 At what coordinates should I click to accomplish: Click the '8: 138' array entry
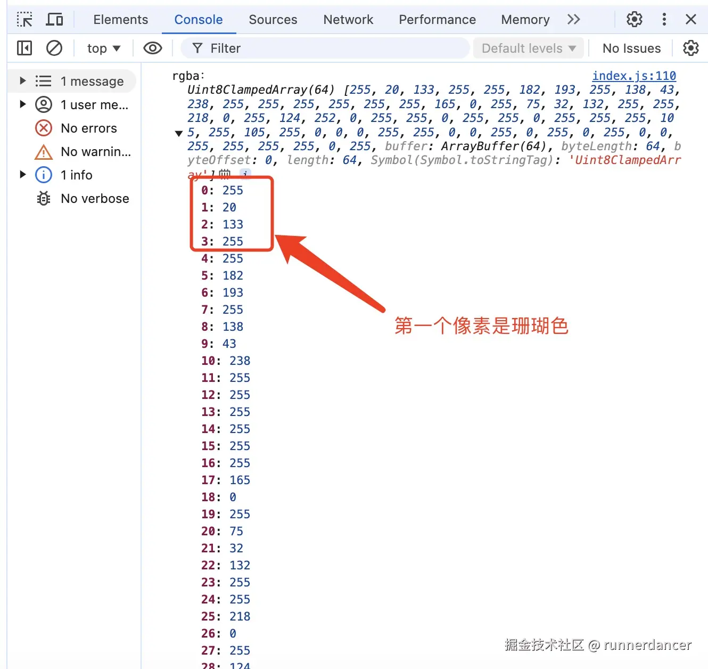pyautogui.click(x=222, y=327)
